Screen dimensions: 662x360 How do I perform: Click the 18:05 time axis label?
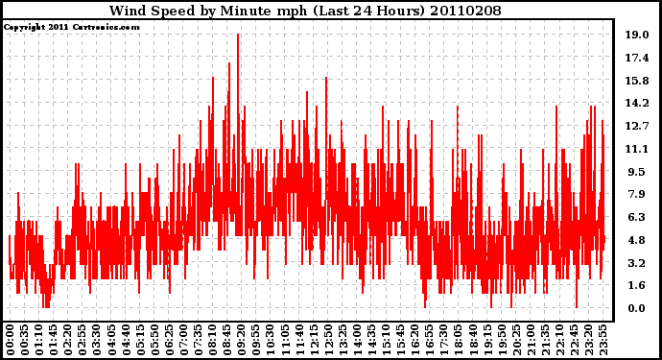(x=459, y=340)
